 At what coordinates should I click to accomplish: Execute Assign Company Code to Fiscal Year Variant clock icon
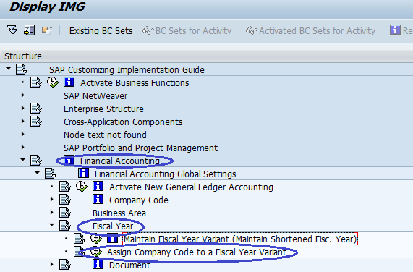(96, 252)
